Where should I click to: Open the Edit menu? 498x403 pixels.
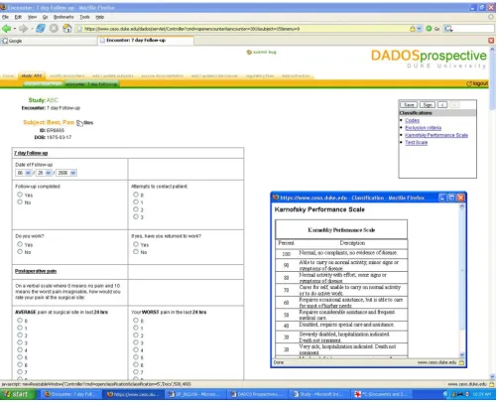click(x=18, y=17)
